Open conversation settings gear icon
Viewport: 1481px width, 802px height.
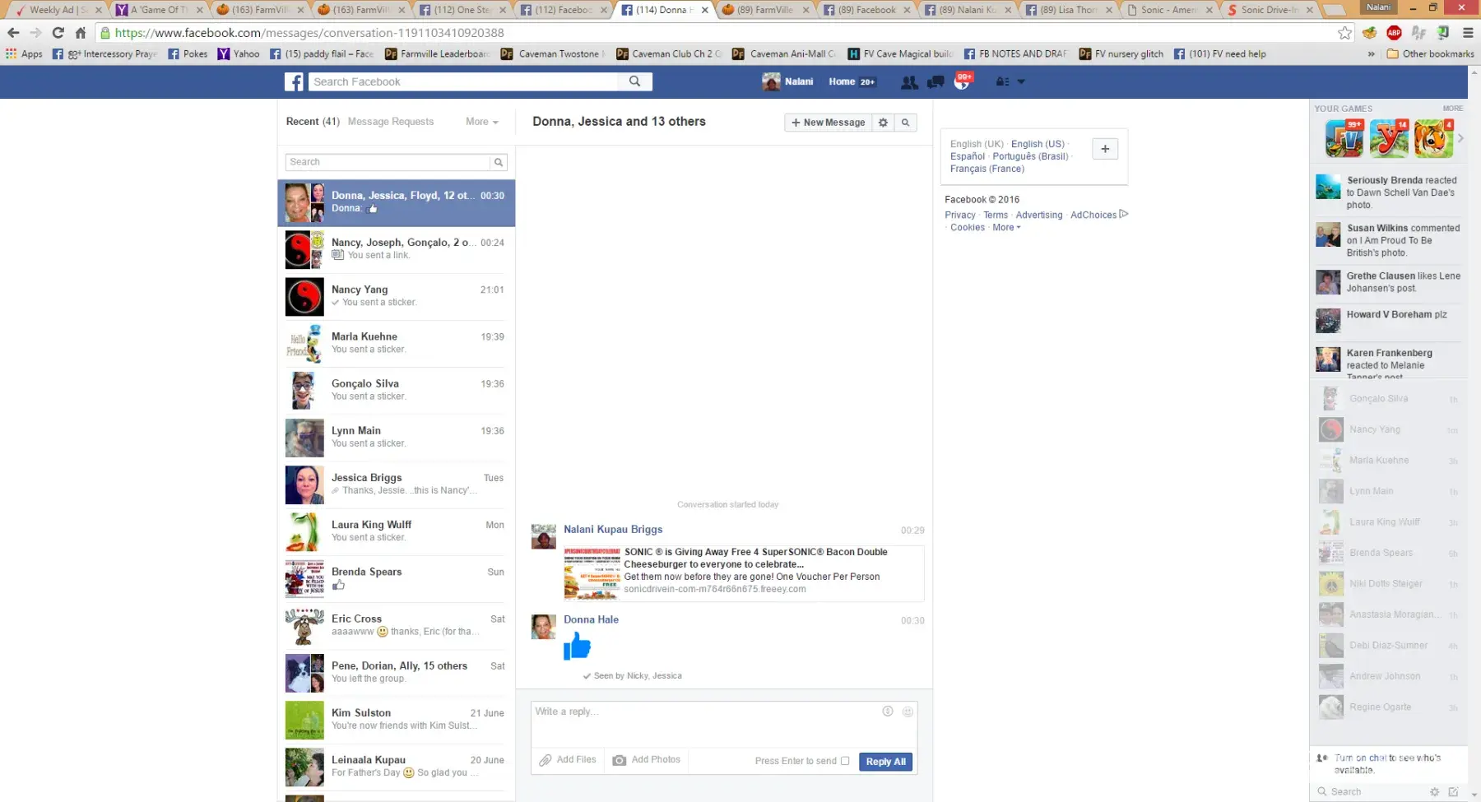point(883,123)
